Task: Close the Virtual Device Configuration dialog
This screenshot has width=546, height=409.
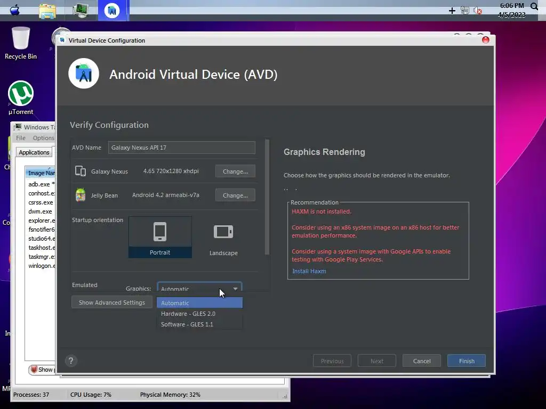Action: click(x=485, y=40)
